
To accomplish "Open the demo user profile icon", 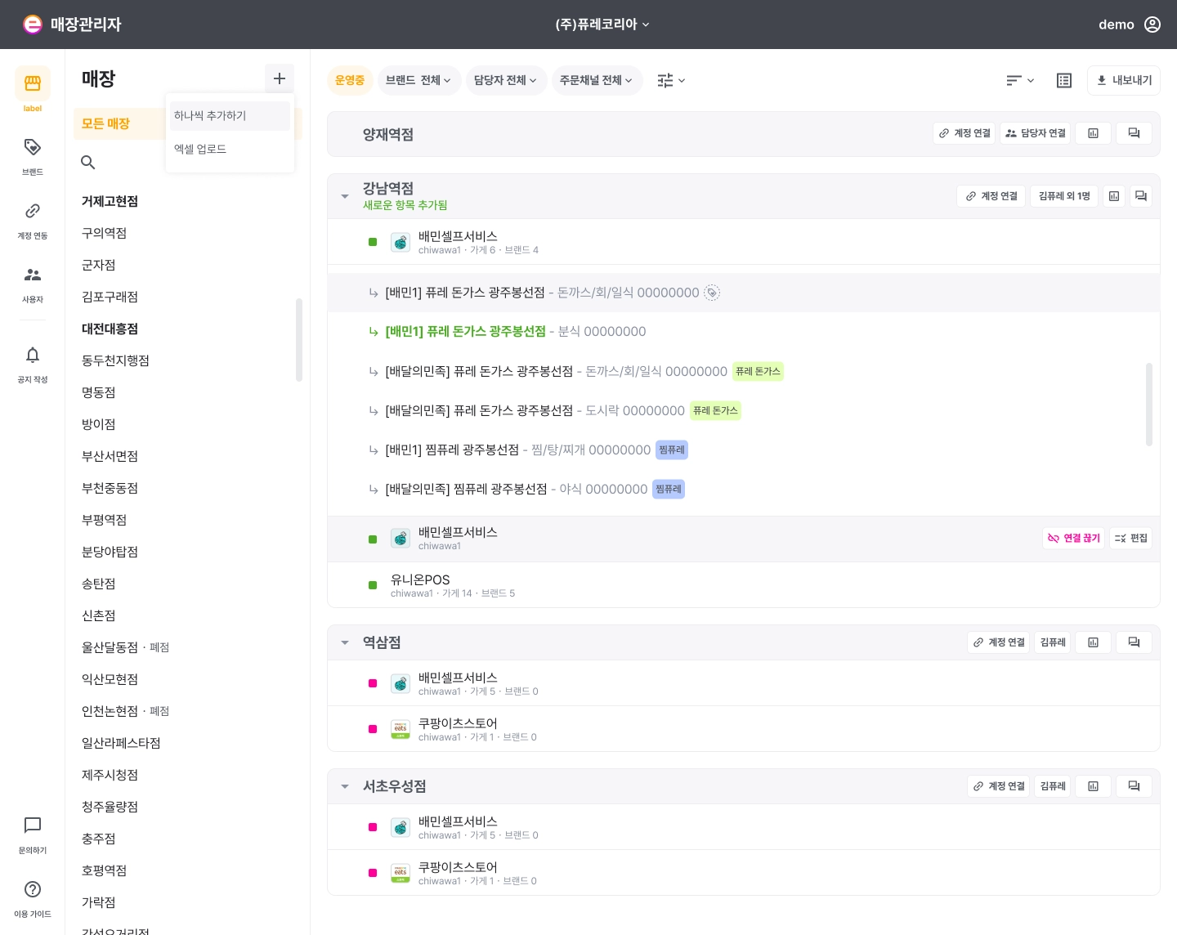I will click(1152, 25).
